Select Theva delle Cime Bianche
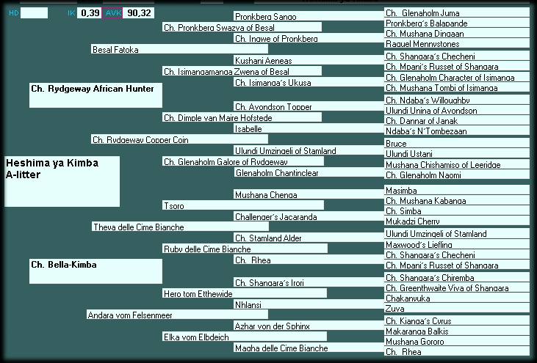Viewport: 537px width, 363px height. point(180,227)
